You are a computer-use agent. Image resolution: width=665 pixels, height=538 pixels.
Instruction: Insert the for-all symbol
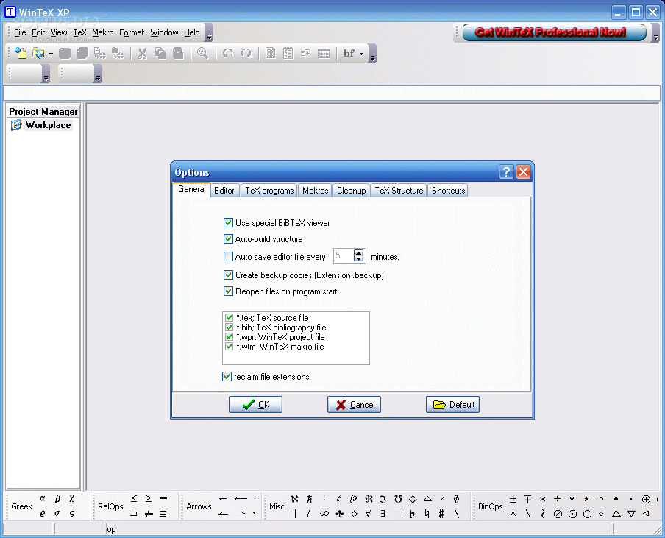click(x=368, y=514)
